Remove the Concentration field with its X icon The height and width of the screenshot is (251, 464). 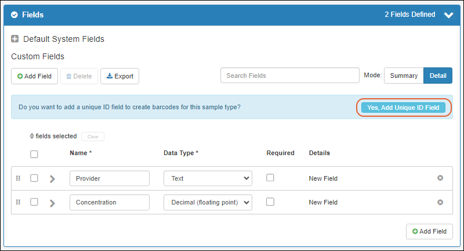click(x=440, y=202)
